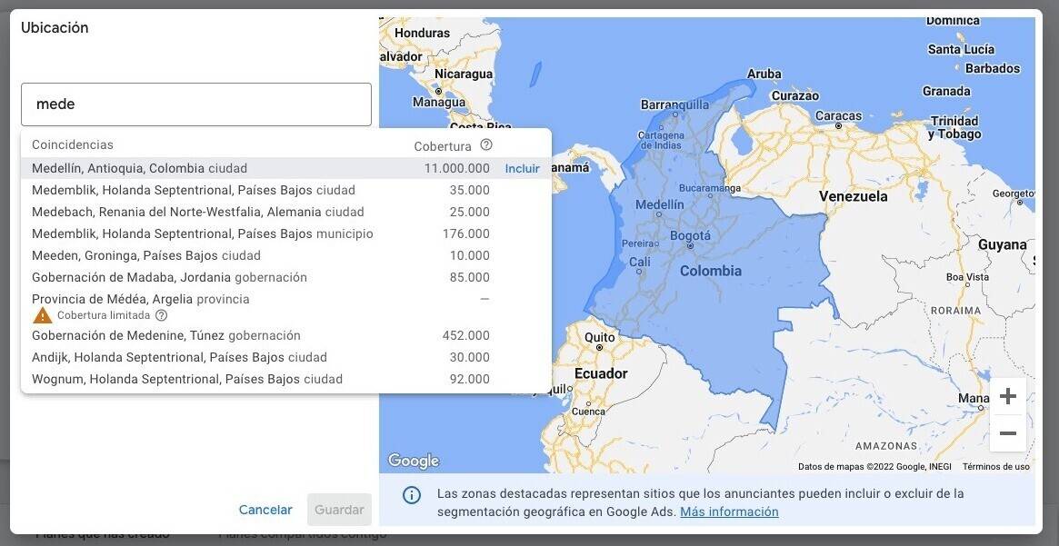Select Meeden, Groninga, Países Bajos result

coord(286,256)
